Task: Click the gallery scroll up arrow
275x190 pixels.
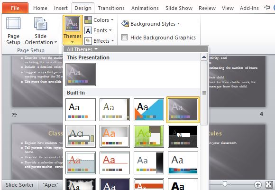Action: click(x=204, y=57)
